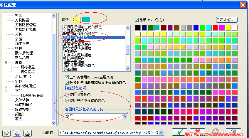Open help question mark button

pyautogui.click(x=233, y=132)
